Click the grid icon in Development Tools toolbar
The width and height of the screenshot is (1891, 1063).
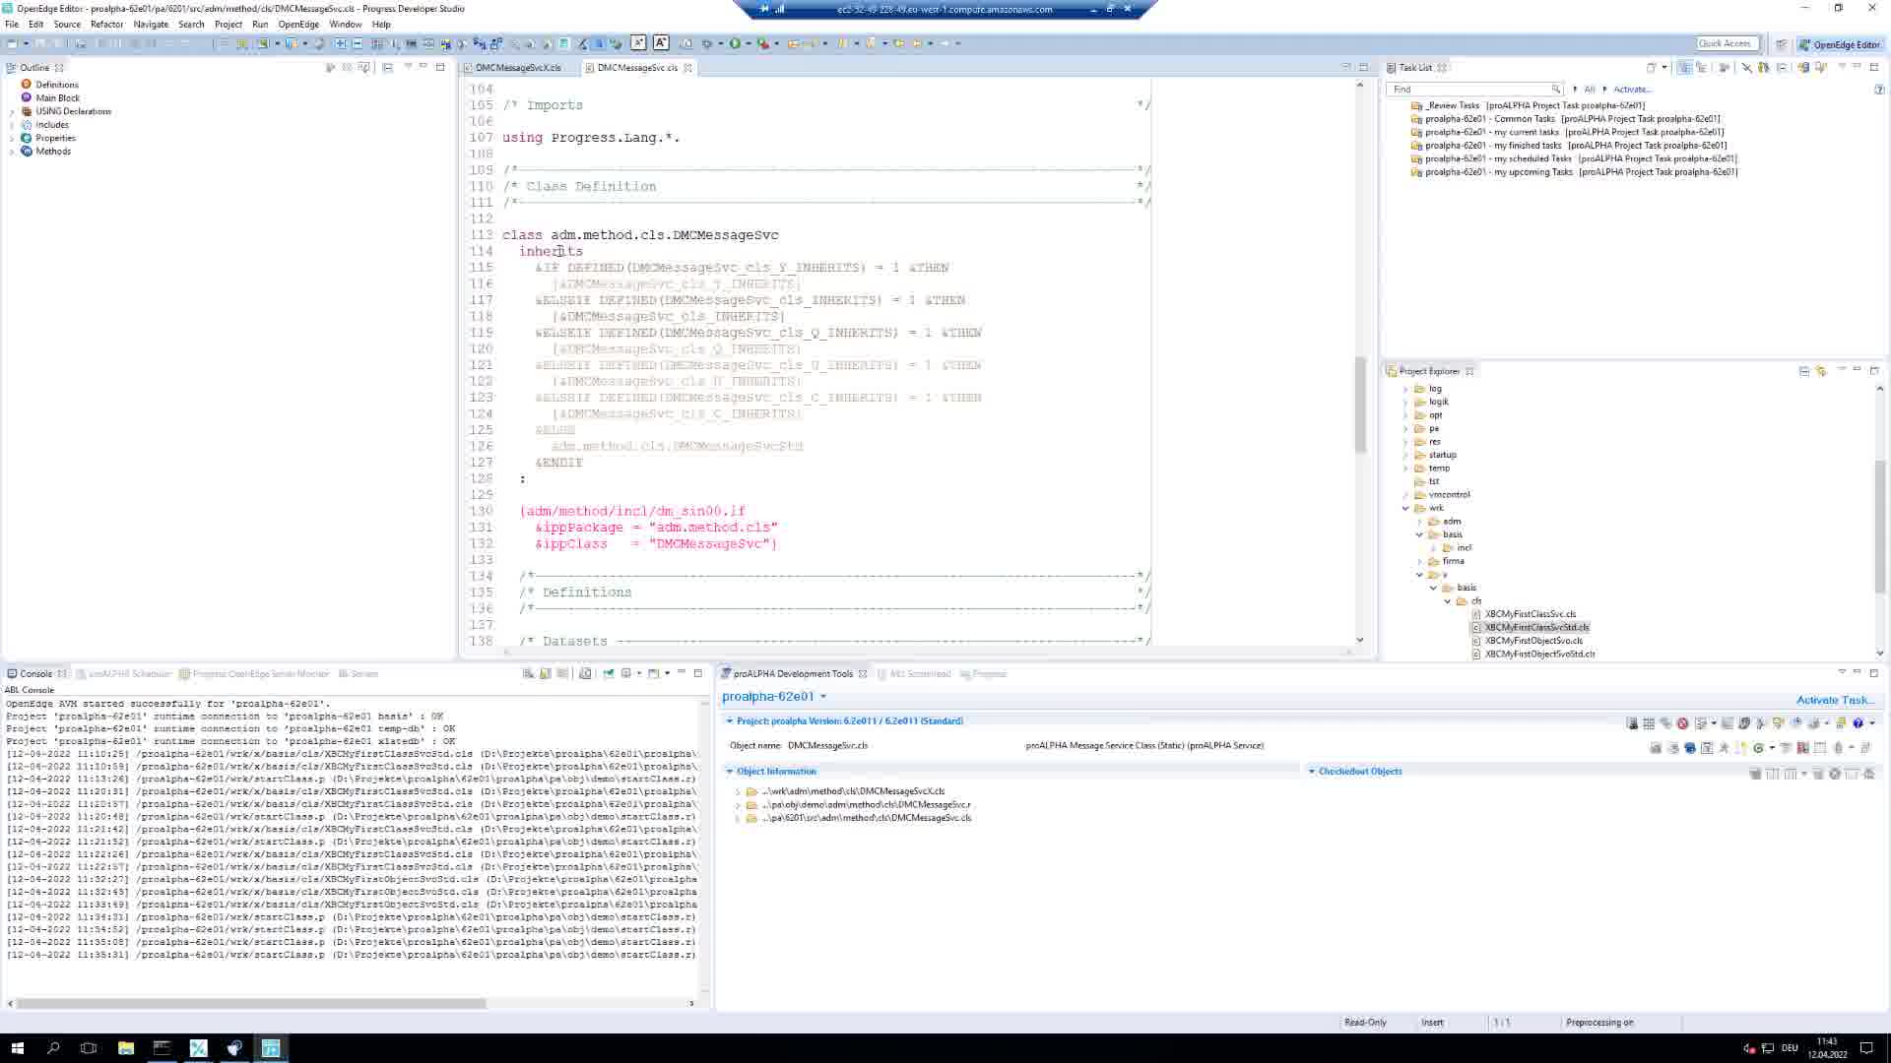pos(1649,722)
